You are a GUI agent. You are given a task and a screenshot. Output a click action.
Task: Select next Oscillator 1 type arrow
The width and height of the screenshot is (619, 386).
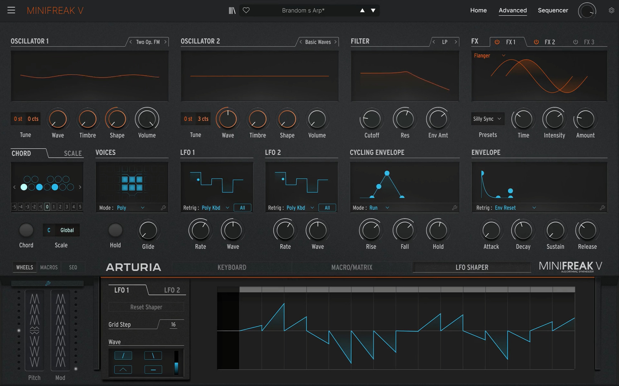click(x=165, y=42)
